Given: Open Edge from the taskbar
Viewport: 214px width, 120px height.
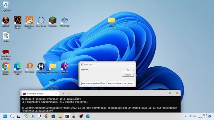Looking at the screenshot, I should 88,116.
